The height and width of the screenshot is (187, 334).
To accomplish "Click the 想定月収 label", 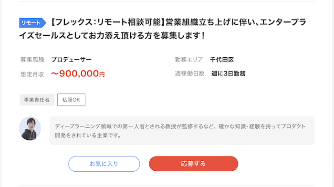I will point(32,74).
